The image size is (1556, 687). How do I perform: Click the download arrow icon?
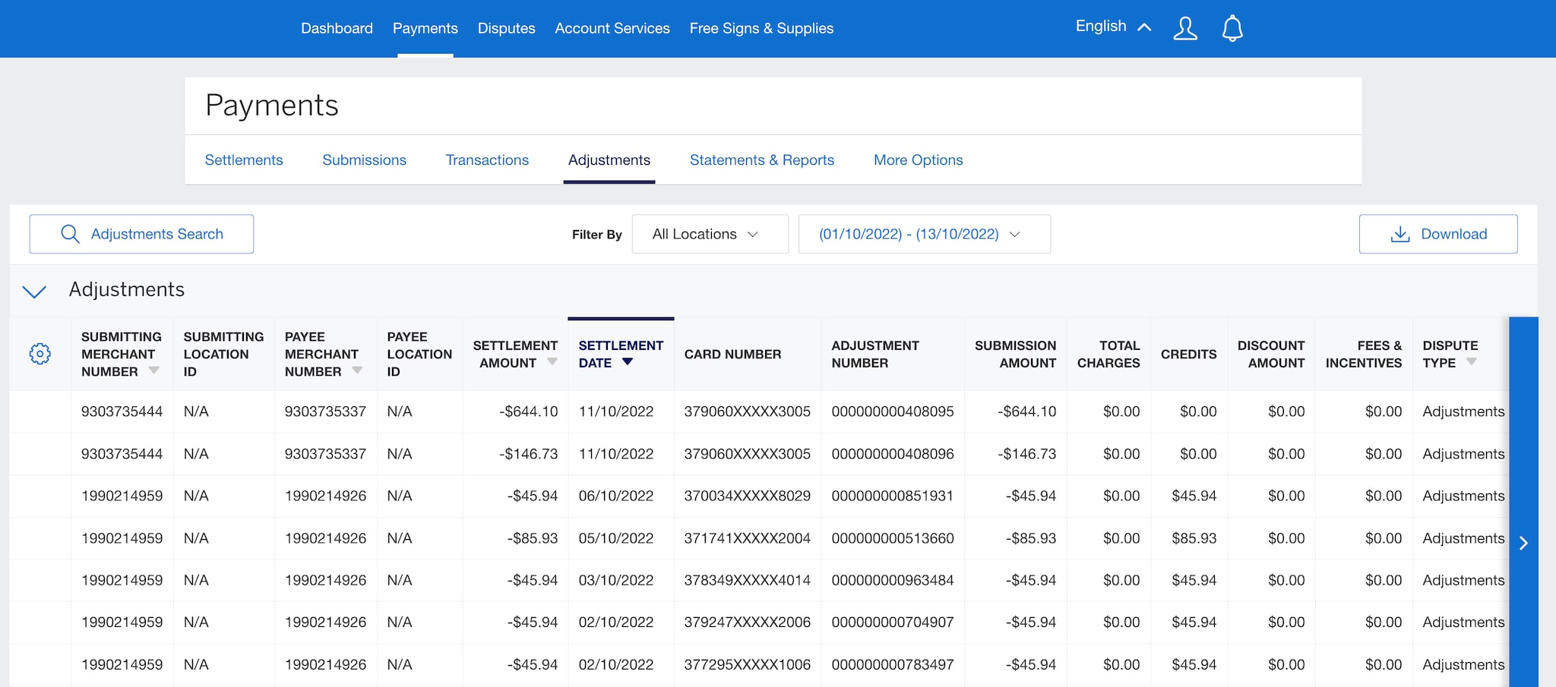click(1399, 234)
